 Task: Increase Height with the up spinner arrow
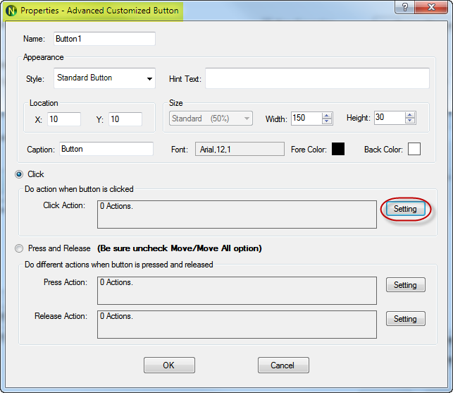[409, 115]
